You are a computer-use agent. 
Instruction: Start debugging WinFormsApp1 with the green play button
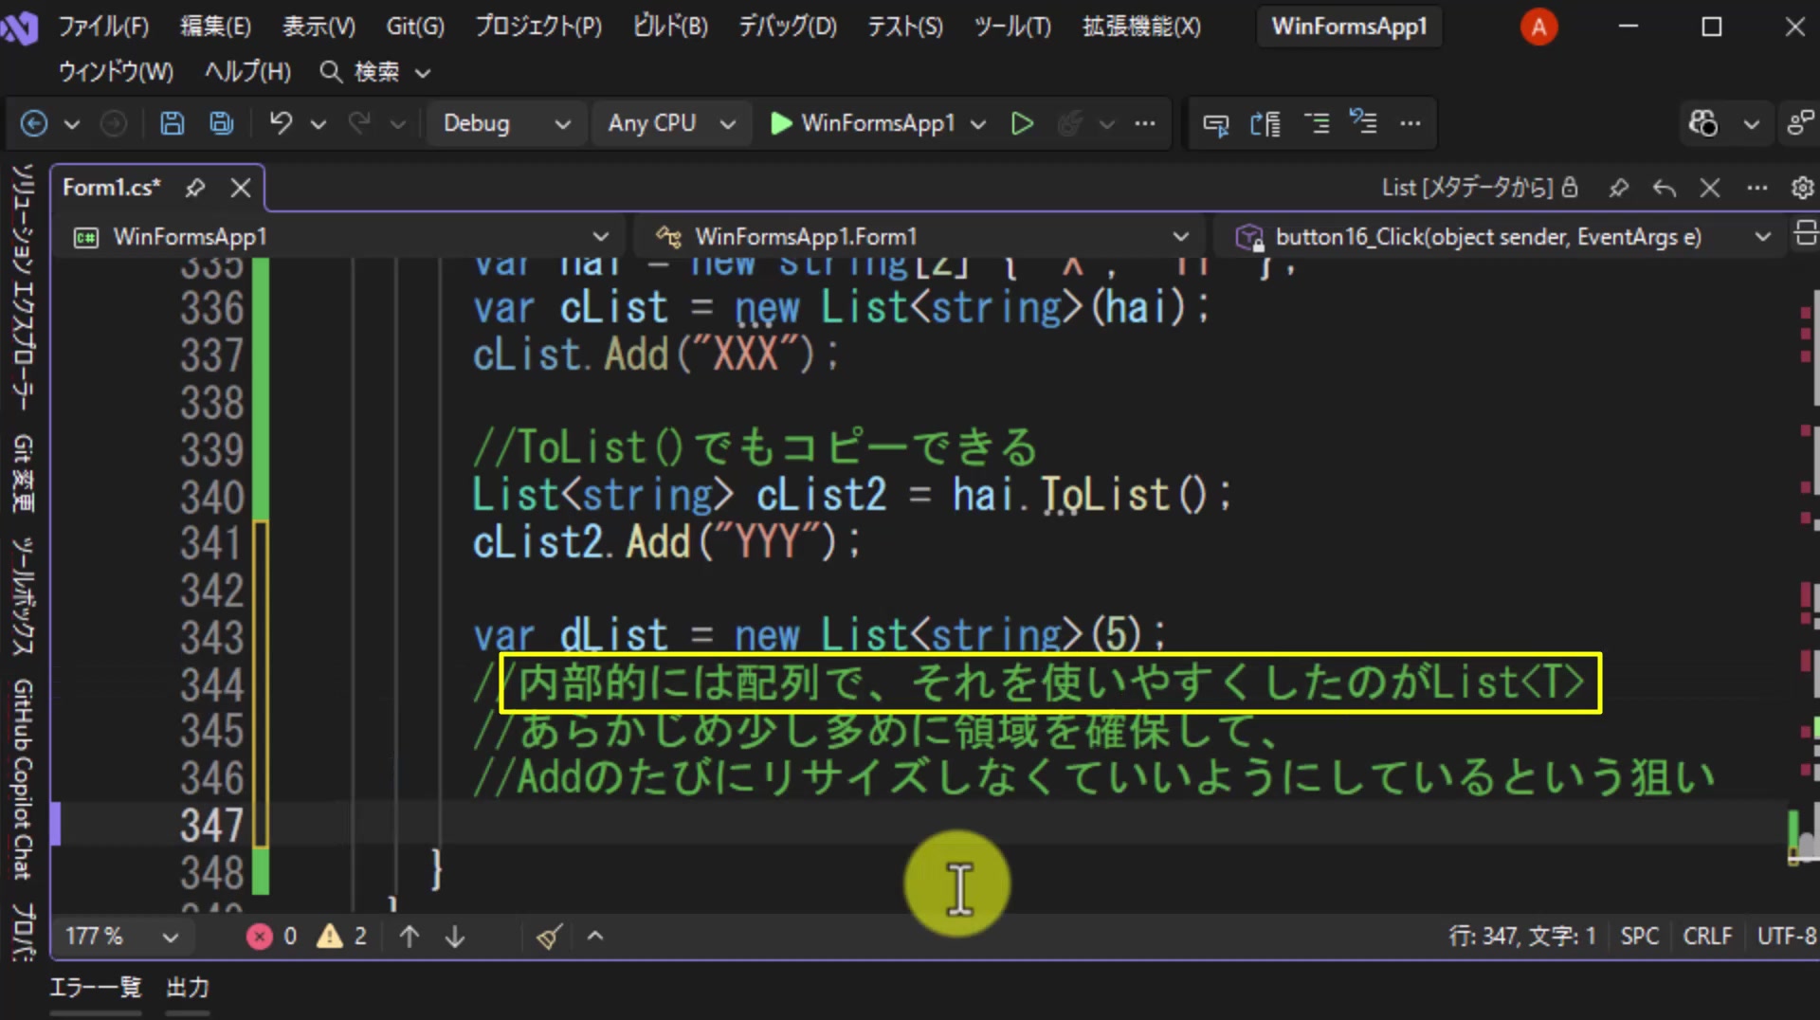click(x=781, y=123)
